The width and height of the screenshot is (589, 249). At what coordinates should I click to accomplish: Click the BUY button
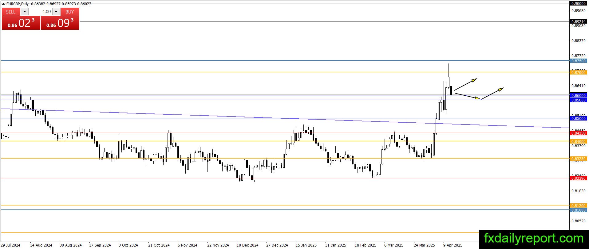(x=70, y=12)
